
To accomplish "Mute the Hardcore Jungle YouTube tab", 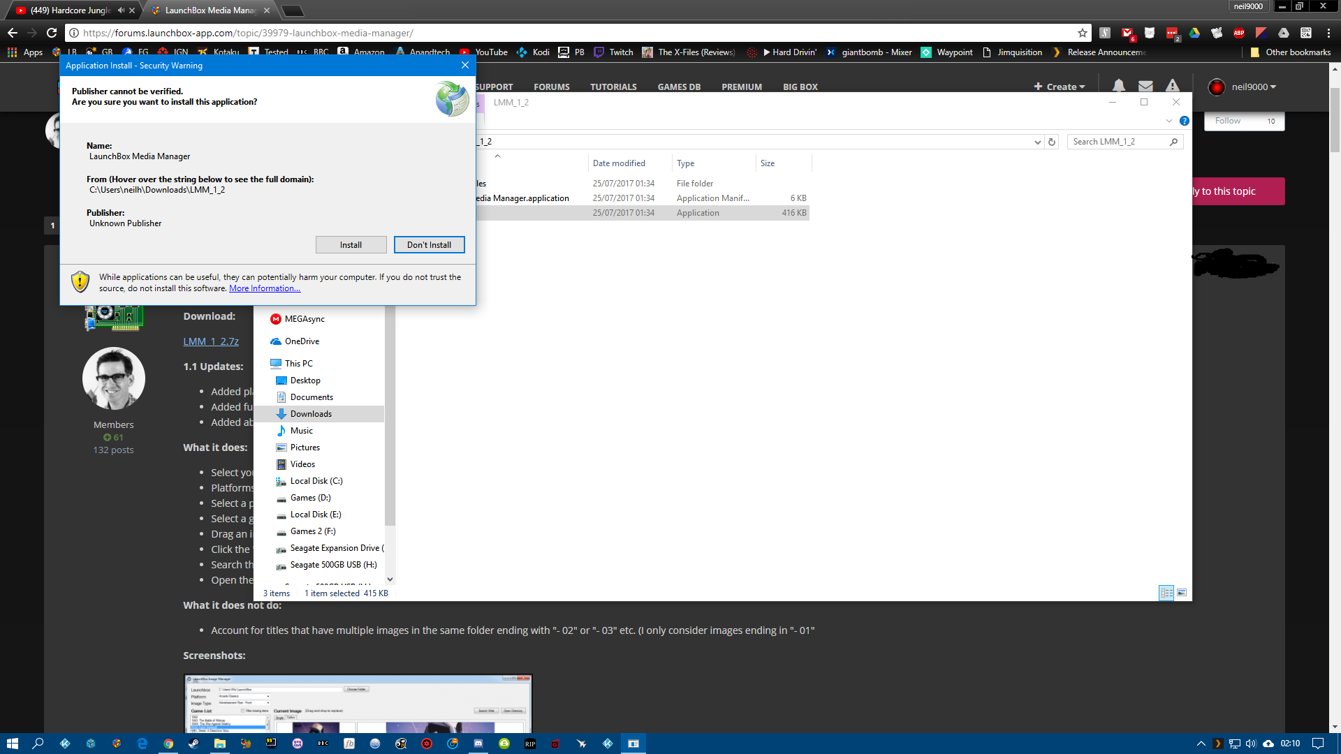I will [x=121, y=10].
